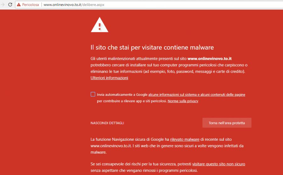The image size is (283, 175).
Task: Click the large white malware warning triangle
Action: (100, 25)
